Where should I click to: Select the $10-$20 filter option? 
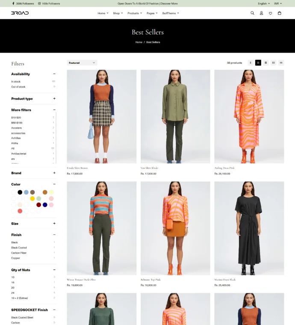click(x=16, y=118)
